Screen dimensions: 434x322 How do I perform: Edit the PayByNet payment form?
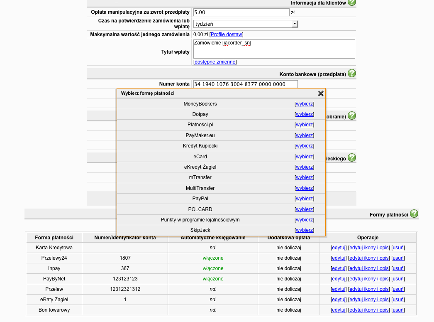[x=339, y=279]
